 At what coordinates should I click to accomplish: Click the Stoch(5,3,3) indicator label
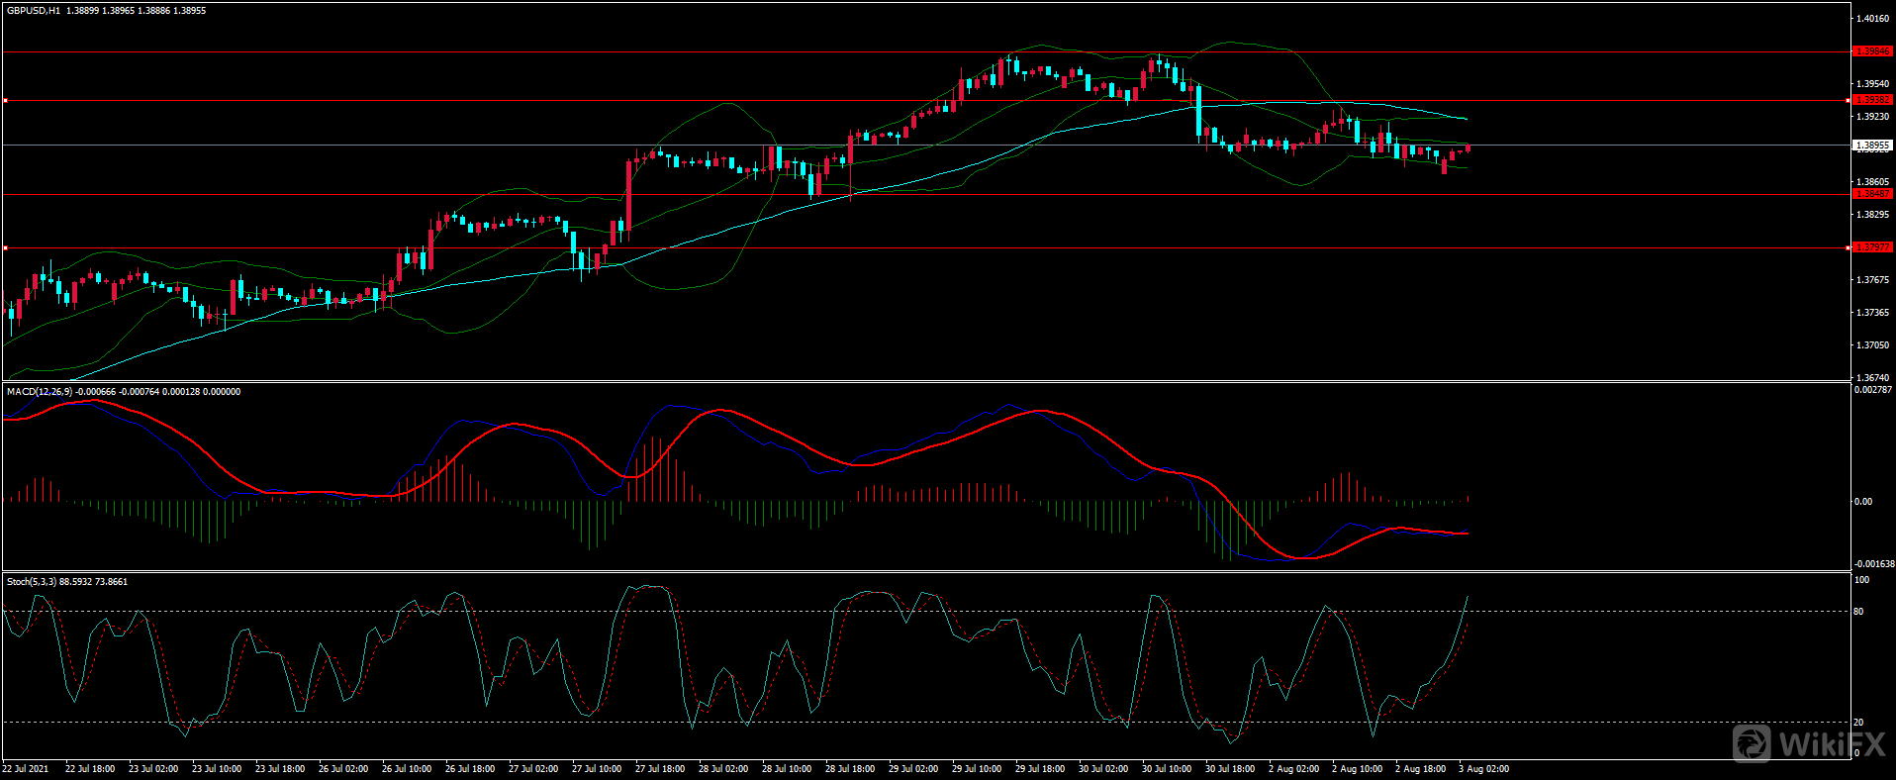pos(32,582)
